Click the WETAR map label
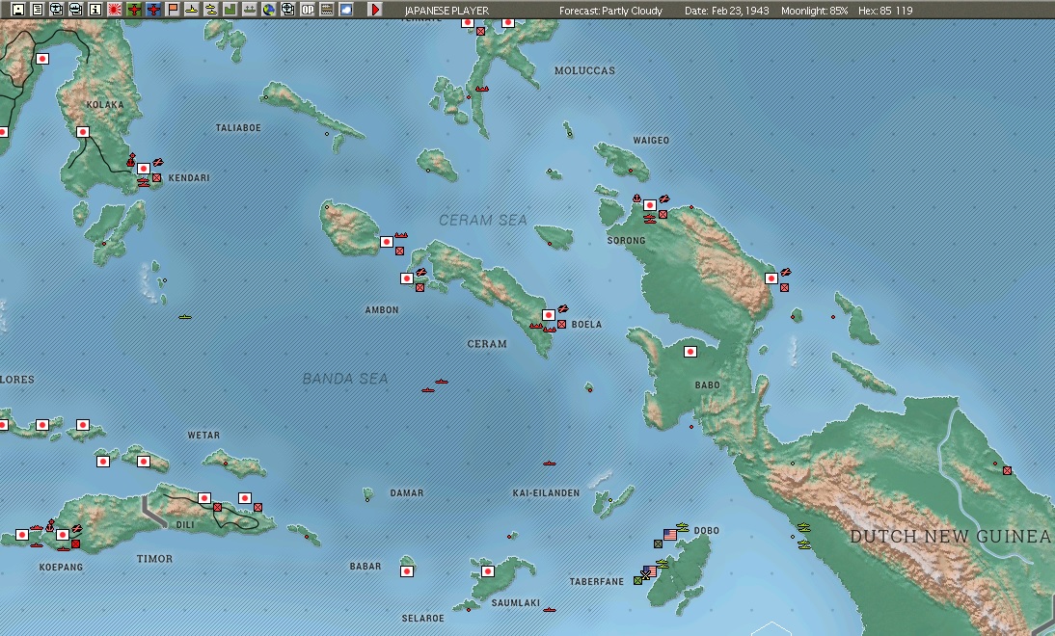The height and width of the screenshot is (636, 1055). coord(203,435)
